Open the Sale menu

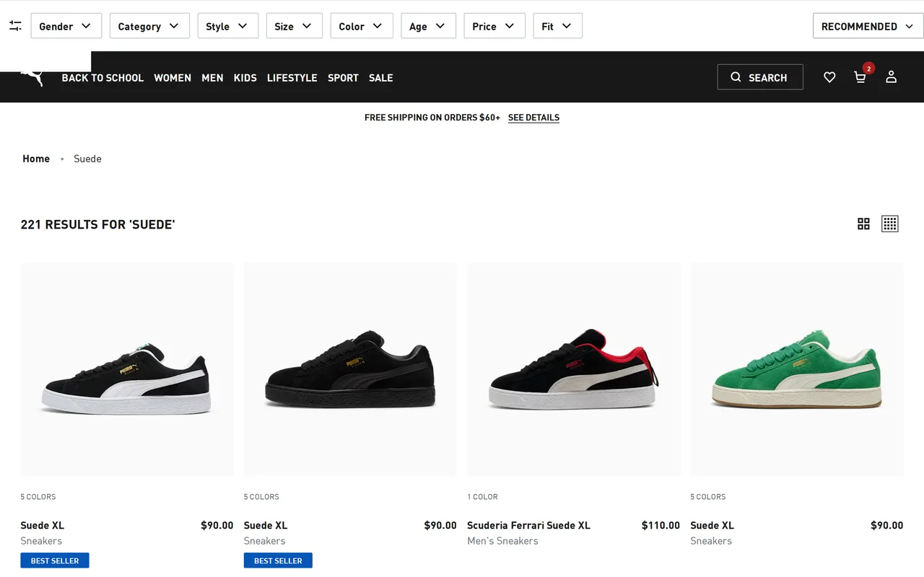[380, 77]
